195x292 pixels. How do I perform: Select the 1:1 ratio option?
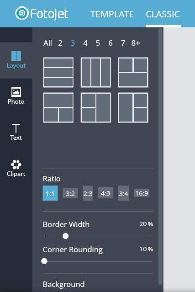point(50,193)
